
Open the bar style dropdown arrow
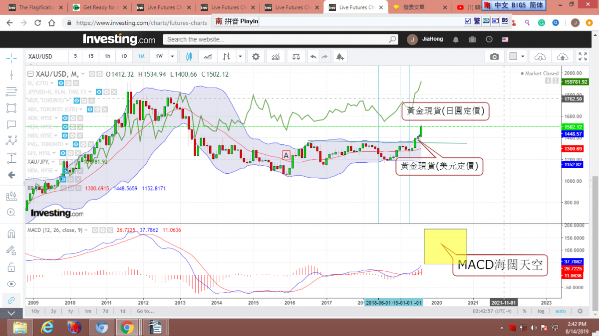(241, 57)
